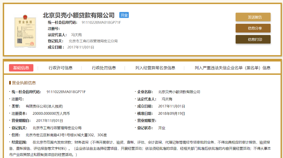Open the 行政处罚信息 tab
The width and height of the screenshot is (283, 158).
point(104,68)
